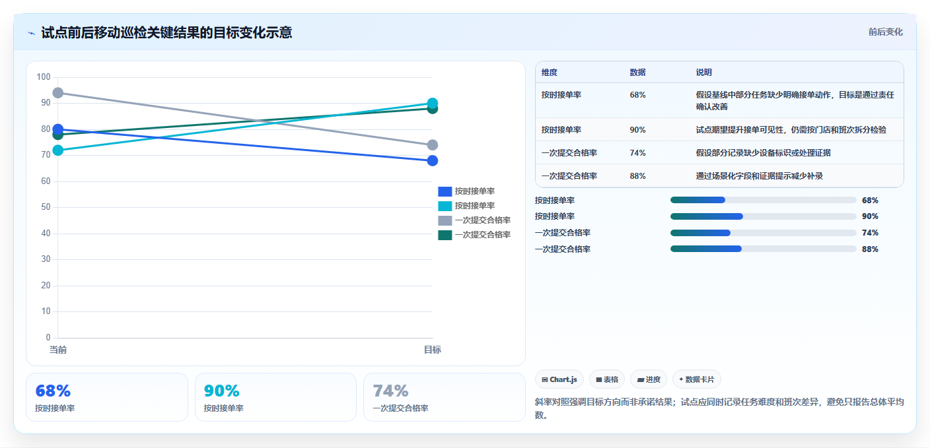The image size is (930, 448).
Task: Click the 90% progress bar
Action: pyautogui.click(x=763, y=216)
